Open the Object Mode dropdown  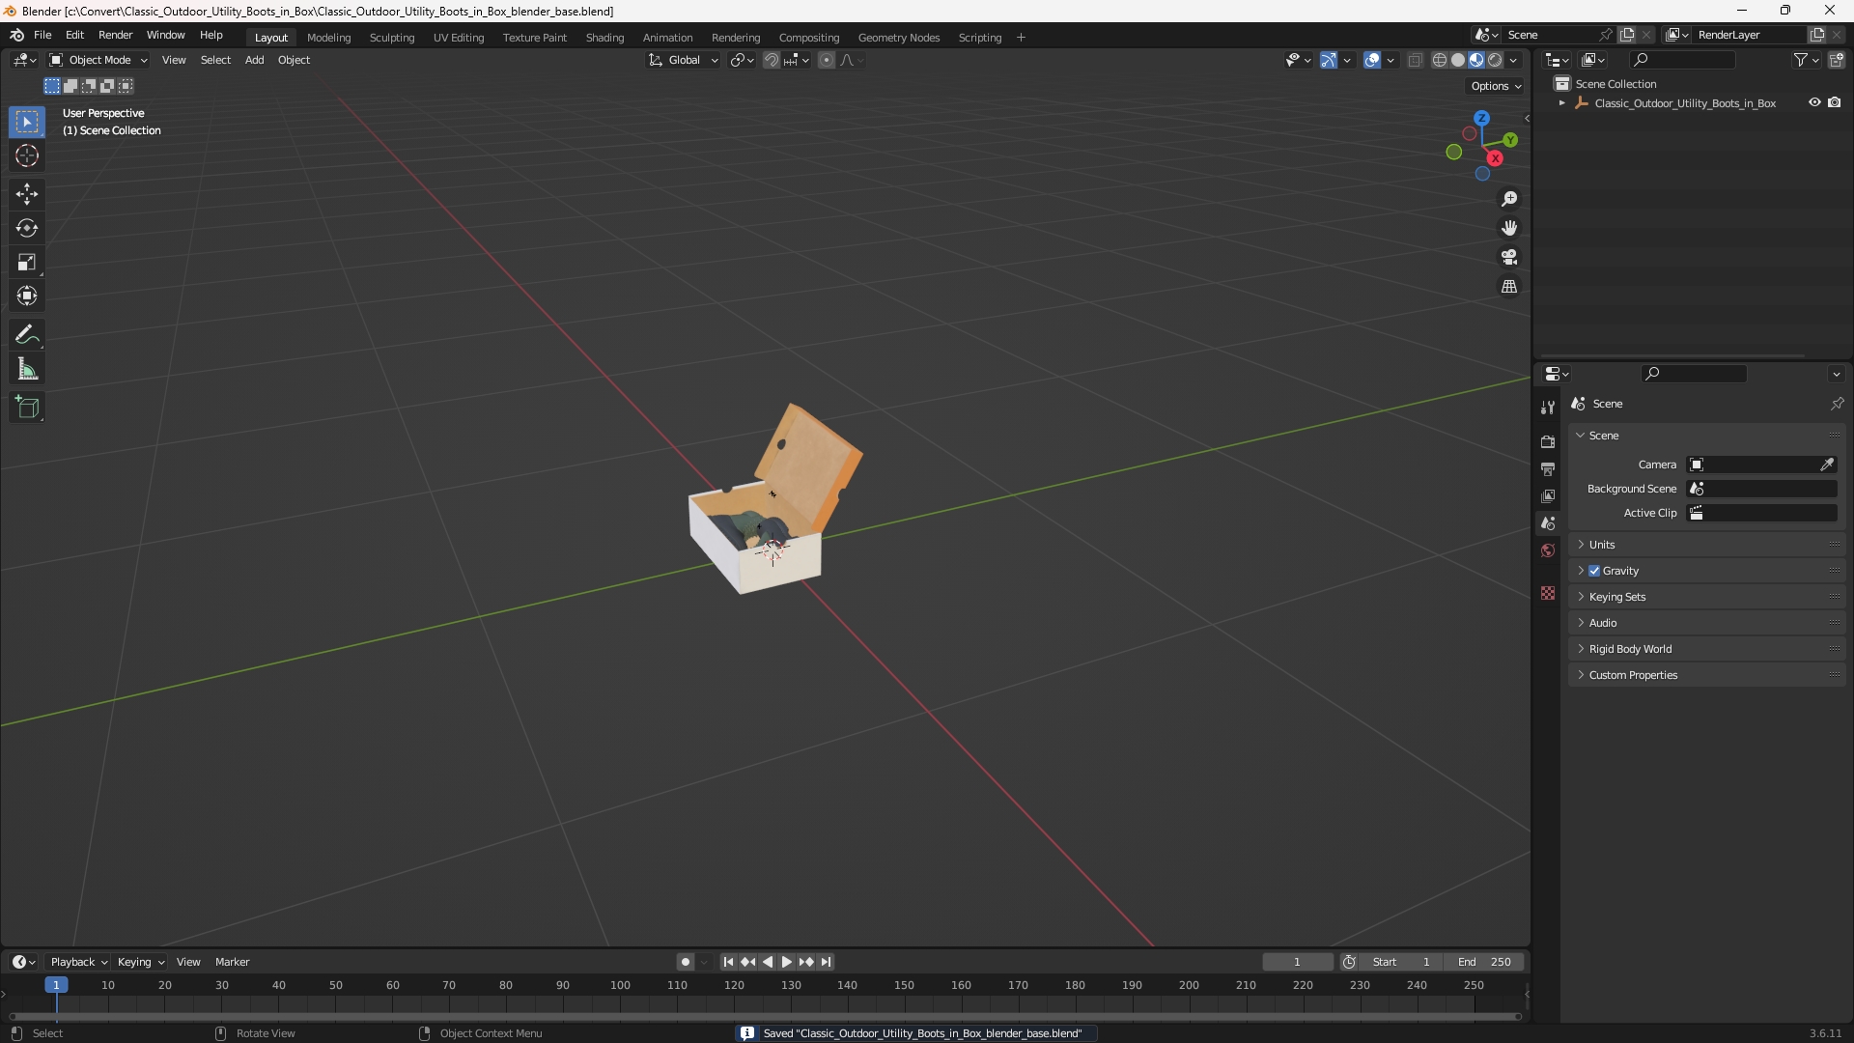coord(98,60)
